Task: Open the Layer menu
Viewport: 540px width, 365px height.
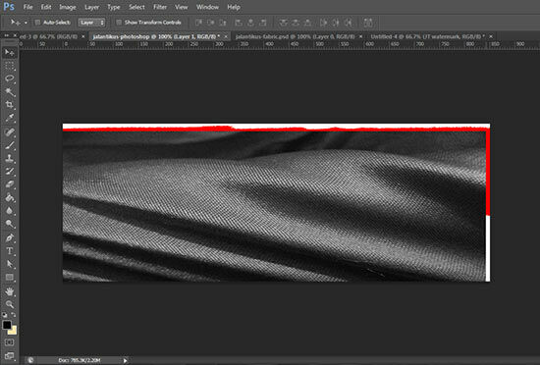Action: pos(91,7)
